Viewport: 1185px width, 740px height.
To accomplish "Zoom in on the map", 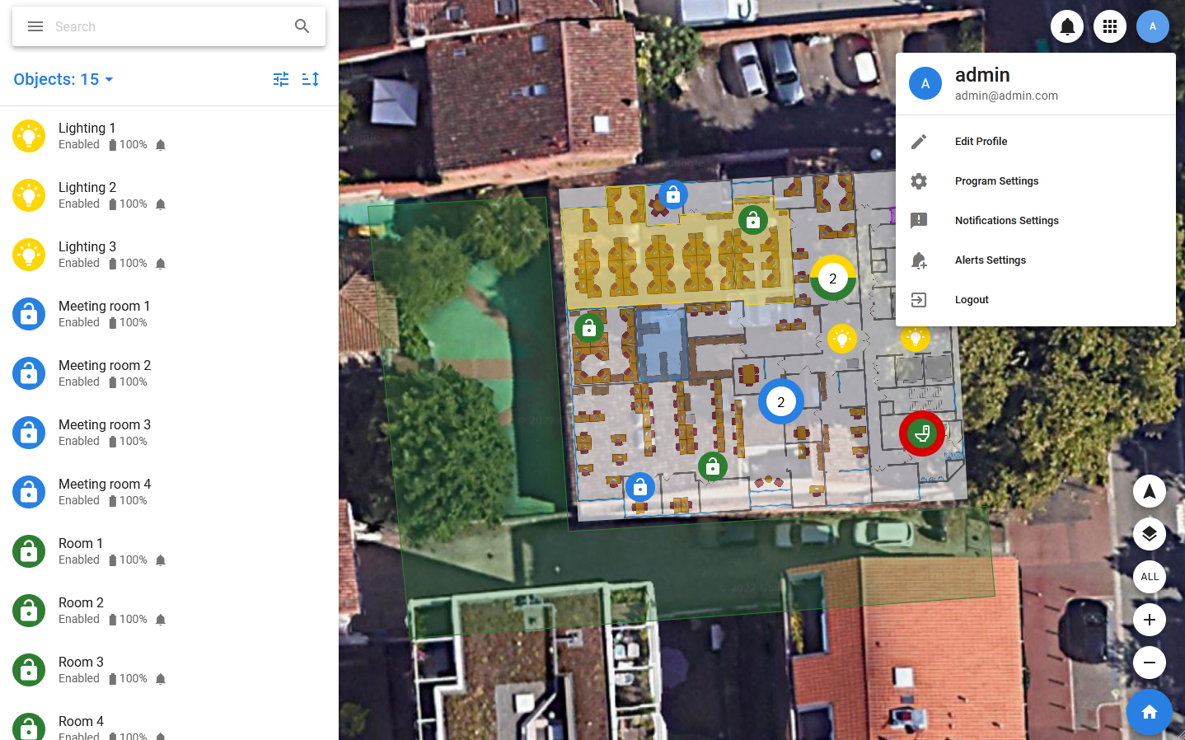I will tap(1149, 620).
